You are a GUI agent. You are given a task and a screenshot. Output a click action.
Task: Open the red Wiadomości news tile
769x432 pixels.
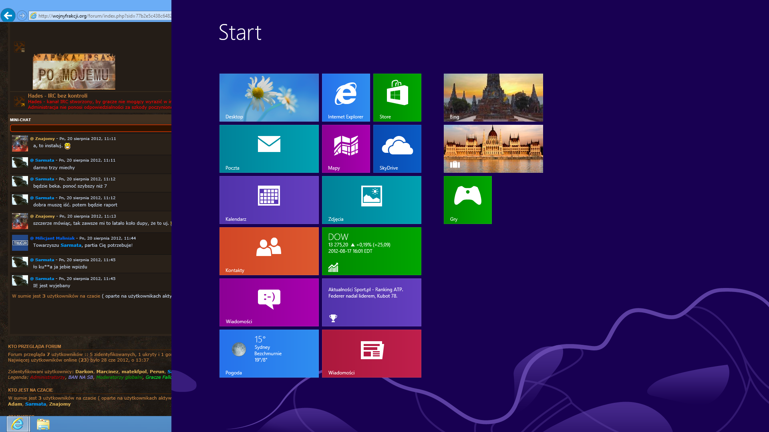coord(371,353)
